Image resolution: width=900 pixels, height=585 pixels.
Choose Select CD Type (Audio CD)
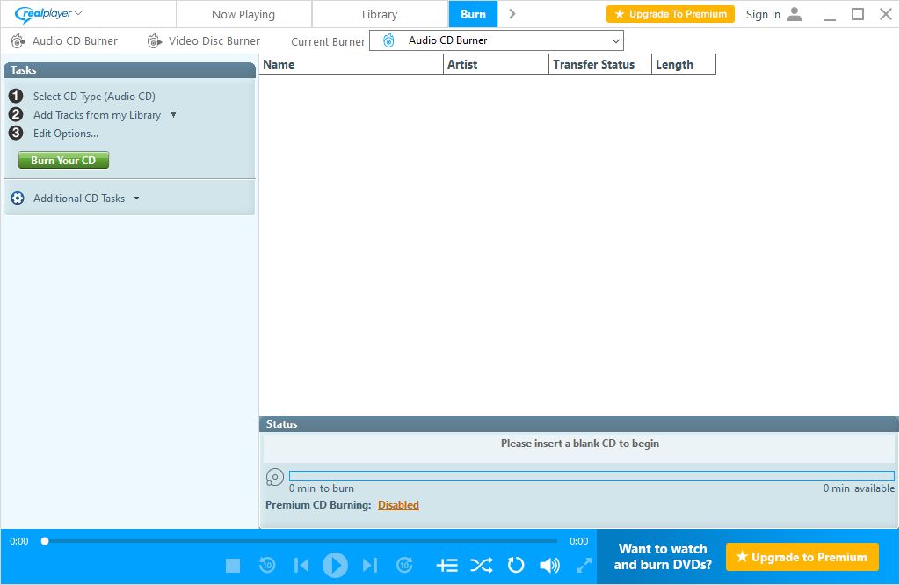94,97
